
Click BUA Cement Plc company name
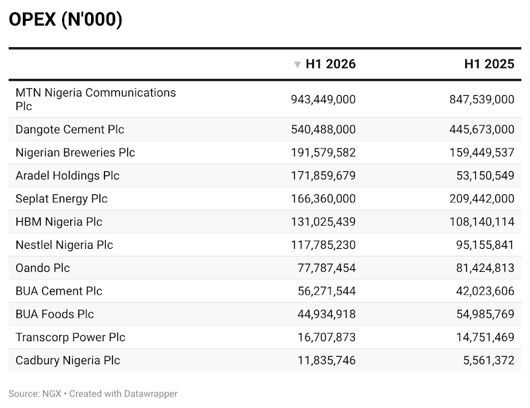59,291
